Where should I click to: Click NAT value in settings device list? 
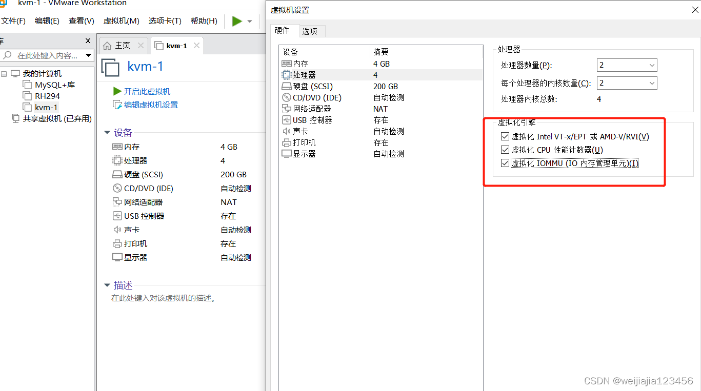[380, 109]
